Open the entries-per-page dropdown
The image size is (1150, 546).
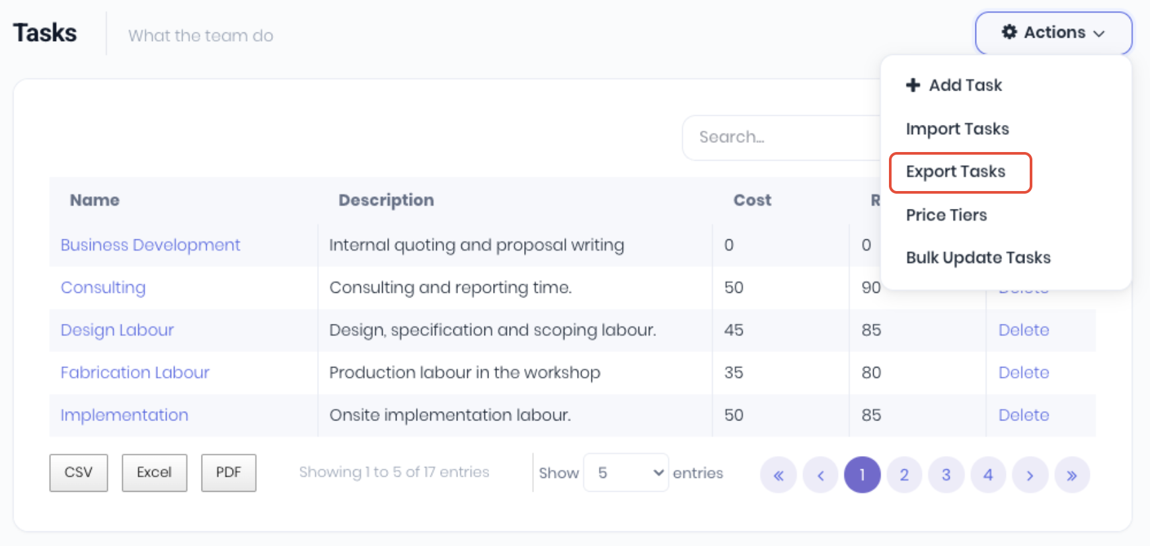coord(626,473)
